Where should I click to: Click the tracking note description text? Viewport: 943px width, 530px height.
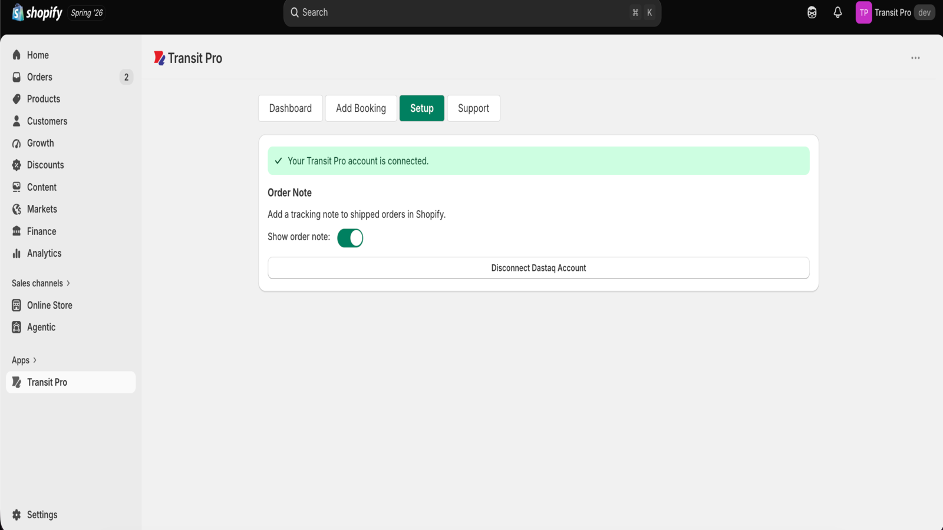357,214
